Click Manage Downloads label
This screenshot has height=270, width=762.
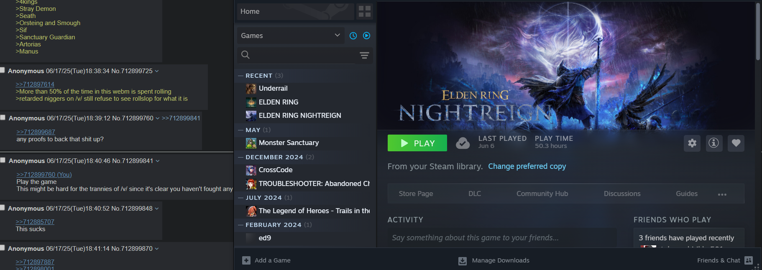(x=501, y=260)
